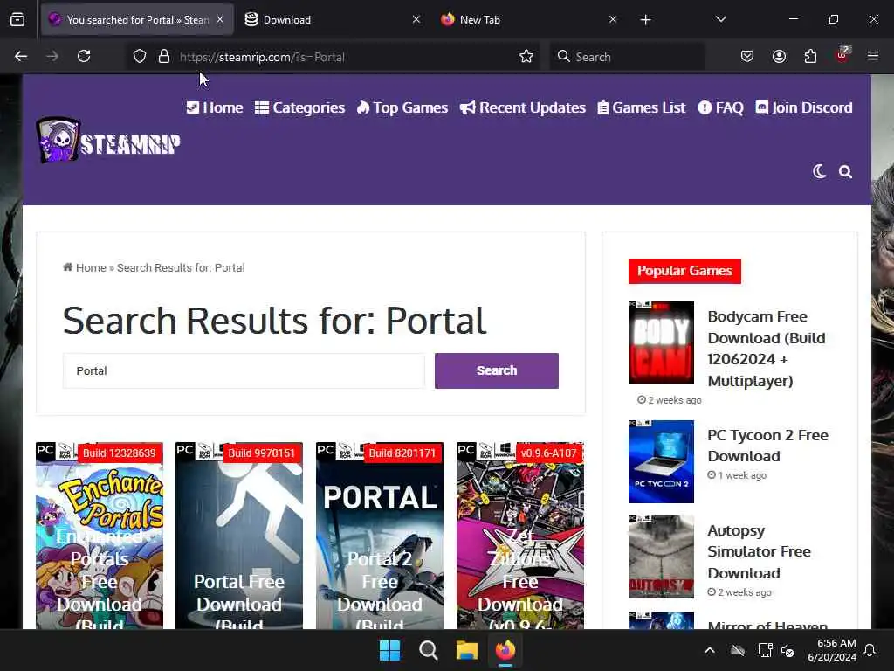The width and height of the screenshot is (894, 671).
Task: View site security padlock info
Action: tap(164, 57)
